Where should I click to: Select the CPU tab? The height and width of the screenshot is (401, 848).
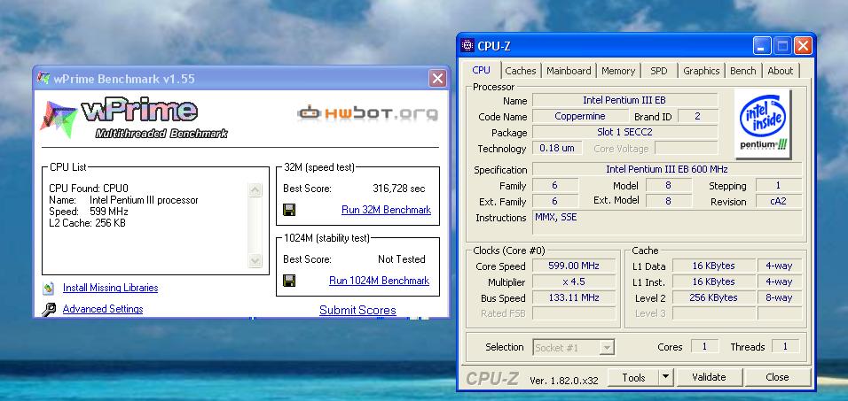click(x=482, y=70)
